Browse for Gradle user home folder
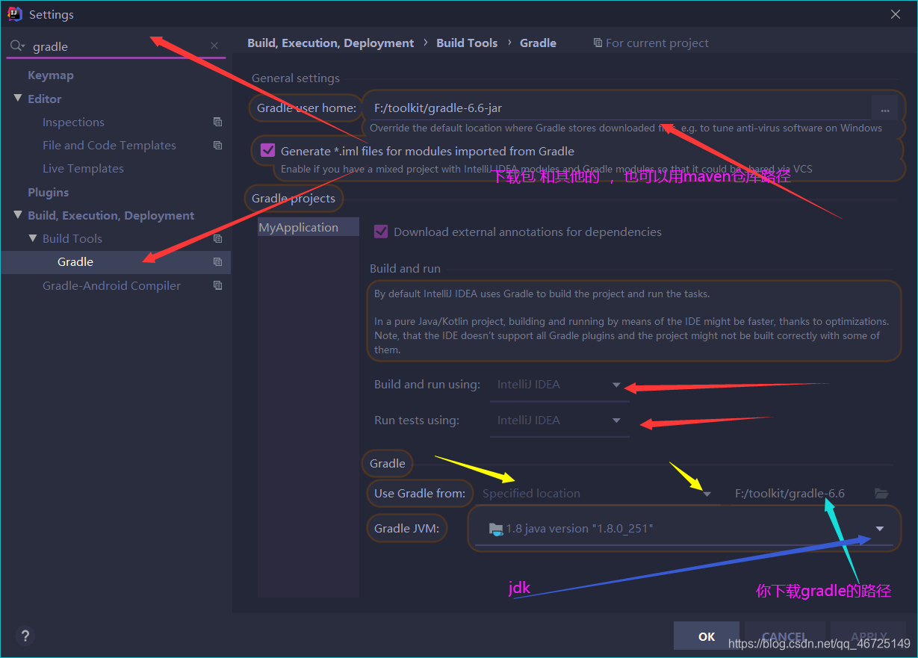Viewport: 918px width, 658px height. pyautogui.click(x=884, y=108)
